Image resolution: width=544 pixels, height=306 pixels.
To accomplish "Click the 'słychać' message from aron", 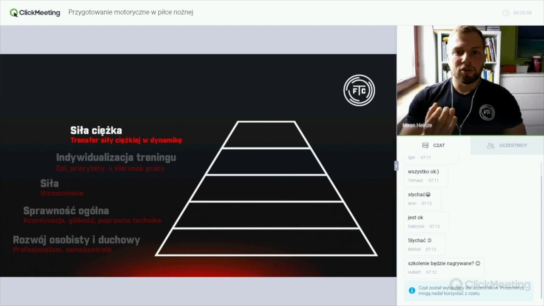I will click(x=422, y=198).
